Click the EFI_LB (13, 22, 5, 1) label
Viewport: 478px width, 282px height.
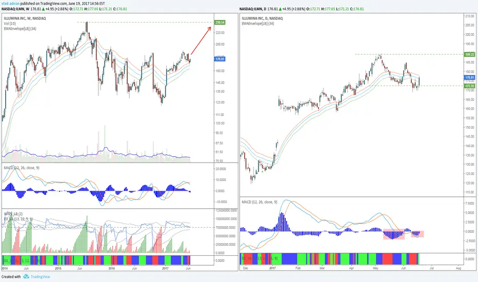[18, 219]
